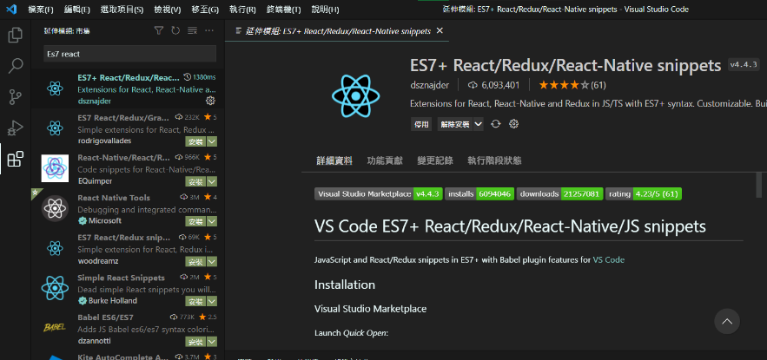
Task: Switch to the 變更記錄 changelog tab
Action: [x=435, y=160]
